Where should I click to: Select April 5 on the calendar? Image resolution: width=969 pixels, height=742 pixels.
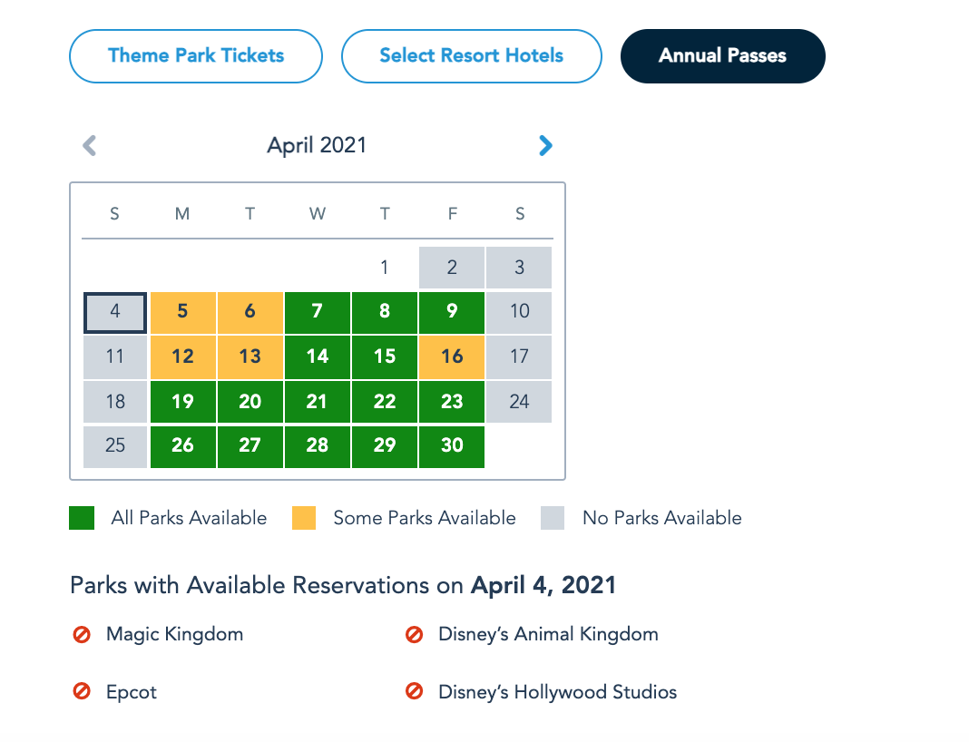[182, 312]
